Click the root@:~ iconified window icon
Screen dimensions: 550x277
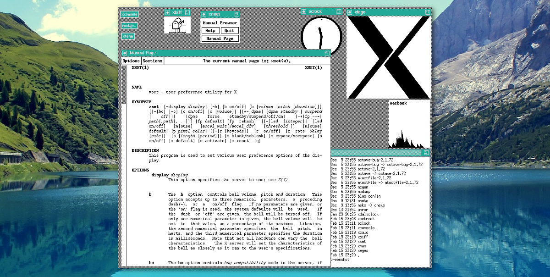point(130,25)
